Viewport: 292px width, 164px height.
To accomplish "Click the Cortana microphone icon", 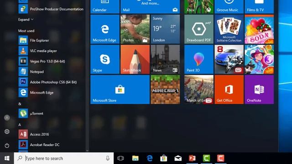I will tap(108, 158).
